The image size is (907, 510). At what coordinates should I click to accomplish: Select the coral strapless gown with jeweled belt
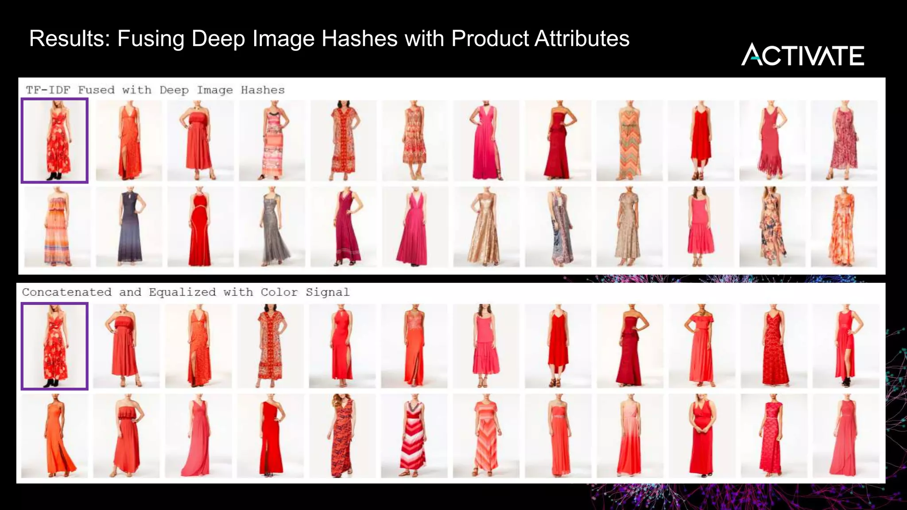click(558, 436)
